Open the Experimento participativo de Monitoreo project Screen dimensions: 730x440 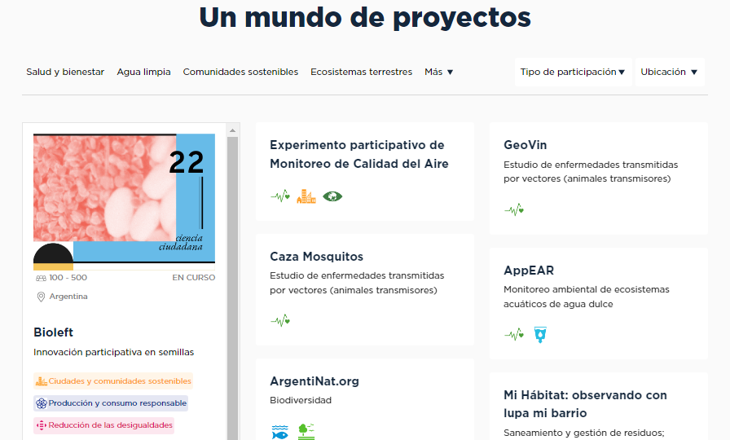click(359, 154)
